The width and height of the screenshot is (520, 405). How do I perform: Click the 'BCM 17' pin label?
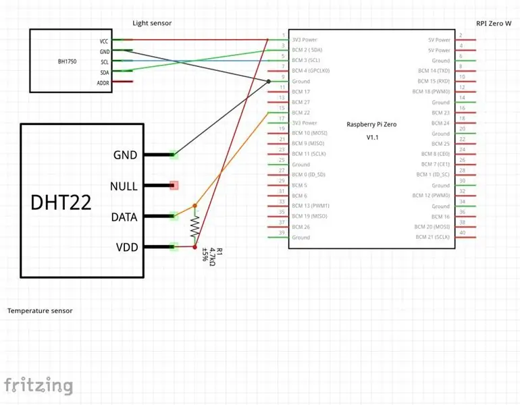pyautogui.click(x=301, y=92)
